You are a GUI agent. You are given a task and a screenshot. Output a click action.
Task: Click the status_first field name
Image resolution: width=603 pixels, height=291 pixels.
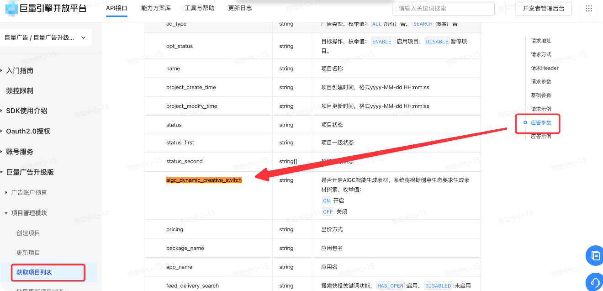click(x=180, y=143)
